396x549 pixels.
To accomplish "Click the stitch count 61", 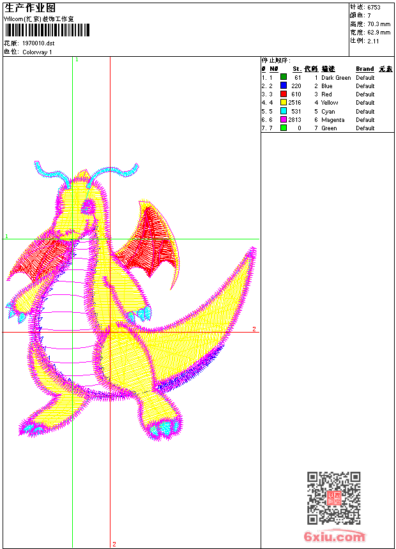I will tap(298, 78).
